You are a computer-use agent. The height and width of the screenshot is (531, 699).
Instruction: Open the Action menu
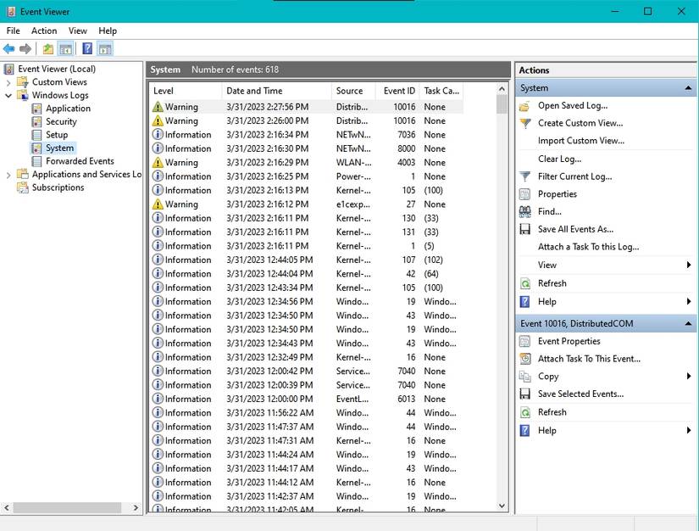click(x=43, y=31)
